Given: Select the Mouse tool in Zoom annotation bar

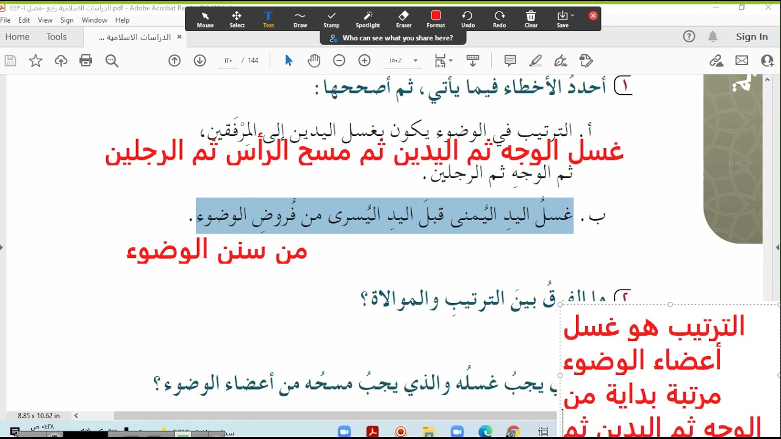Looking at the screenshot, I should (205, 20).
